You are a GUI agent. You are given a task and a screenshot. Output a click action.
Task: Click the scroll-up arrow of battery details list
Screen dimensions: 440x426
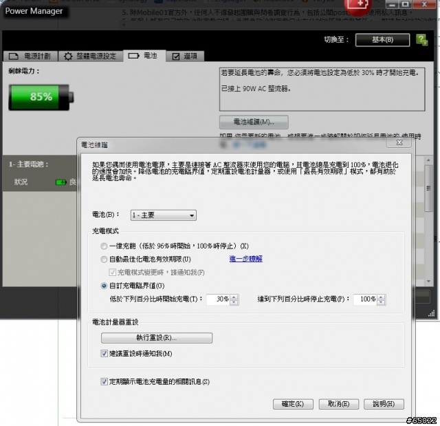coord(428,160)
